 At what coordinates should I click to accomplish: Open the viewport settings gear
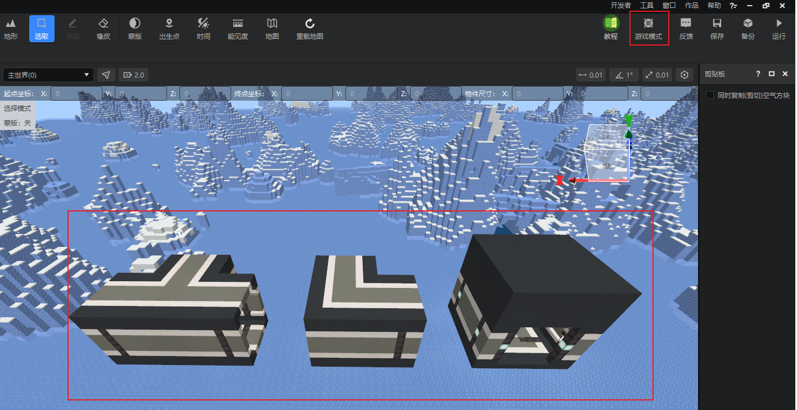(685, 75)
